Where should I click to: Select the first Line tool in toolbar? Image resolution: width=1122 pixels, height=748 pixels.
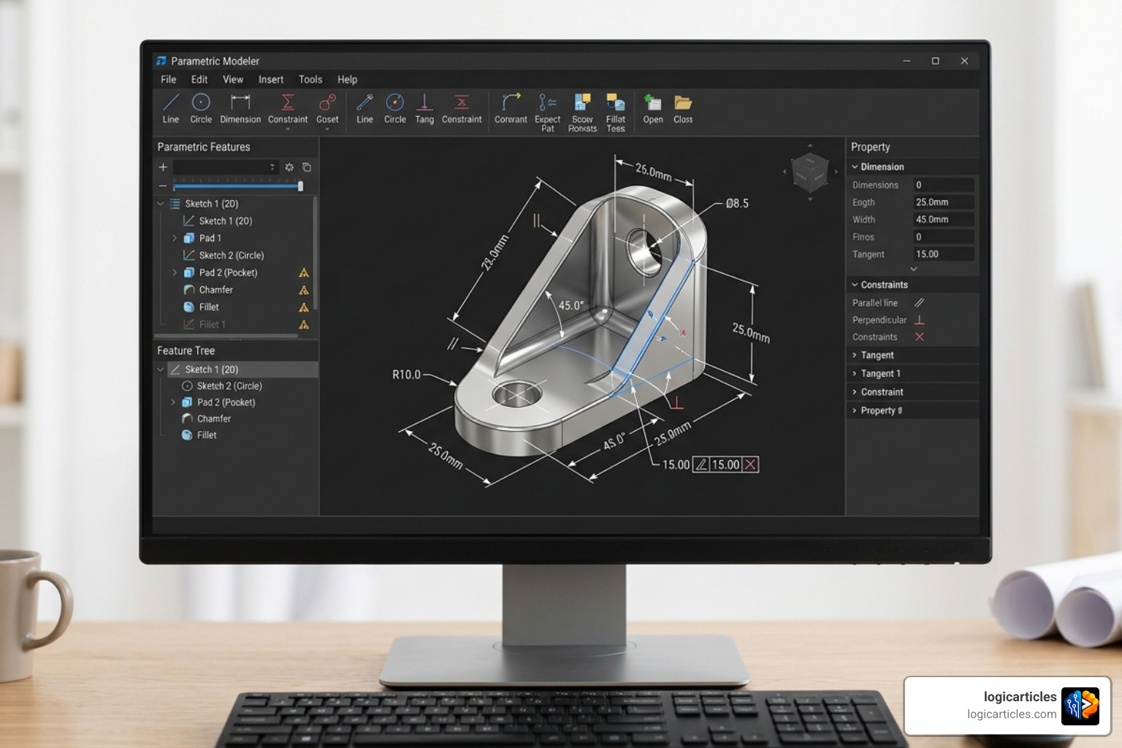[x=171, y=109]
